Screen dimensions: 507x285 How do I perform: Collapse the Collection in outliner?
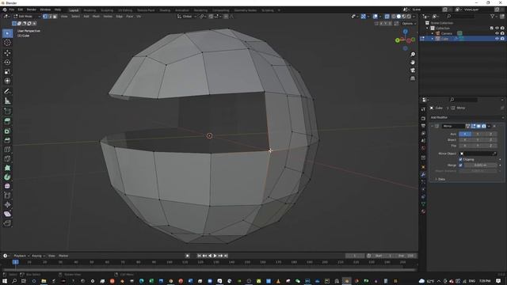428,28
